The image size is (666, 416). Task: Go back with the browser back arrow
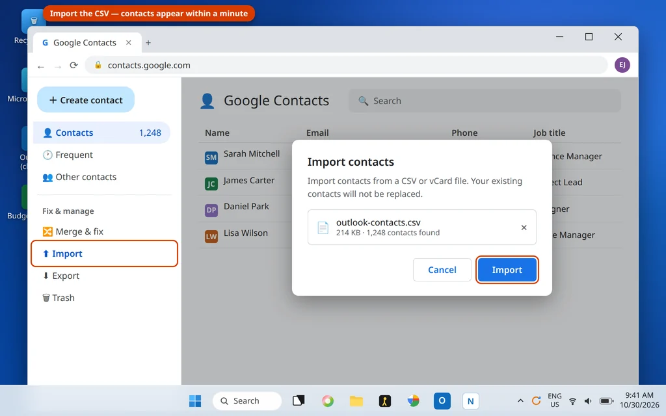click(41, 66)
